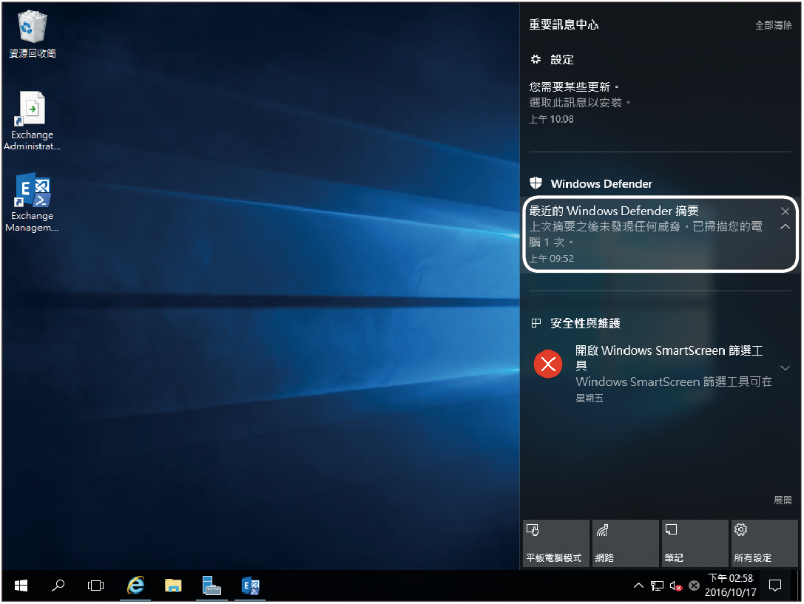Click the Exchange shell icon in taskbar
This screenshot has width=804, height=604.
pos(251,586)
